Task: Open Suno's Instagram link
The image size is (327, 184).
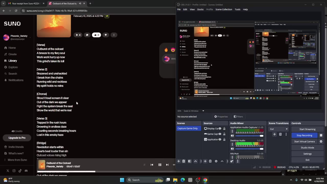Action: pyautogui.click(x=14, y=171)
